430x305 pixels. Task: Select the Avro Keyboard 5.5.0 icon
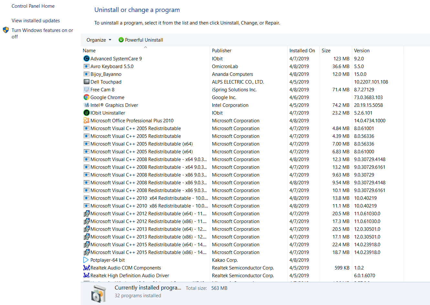[x=86, y=66]
